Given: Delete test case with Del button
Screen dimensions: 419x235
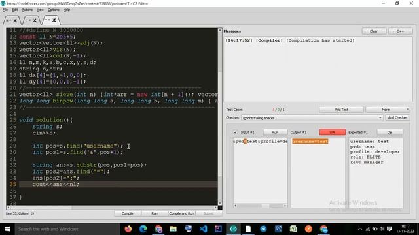Looking at the screenshot, I should pos(390,132).
